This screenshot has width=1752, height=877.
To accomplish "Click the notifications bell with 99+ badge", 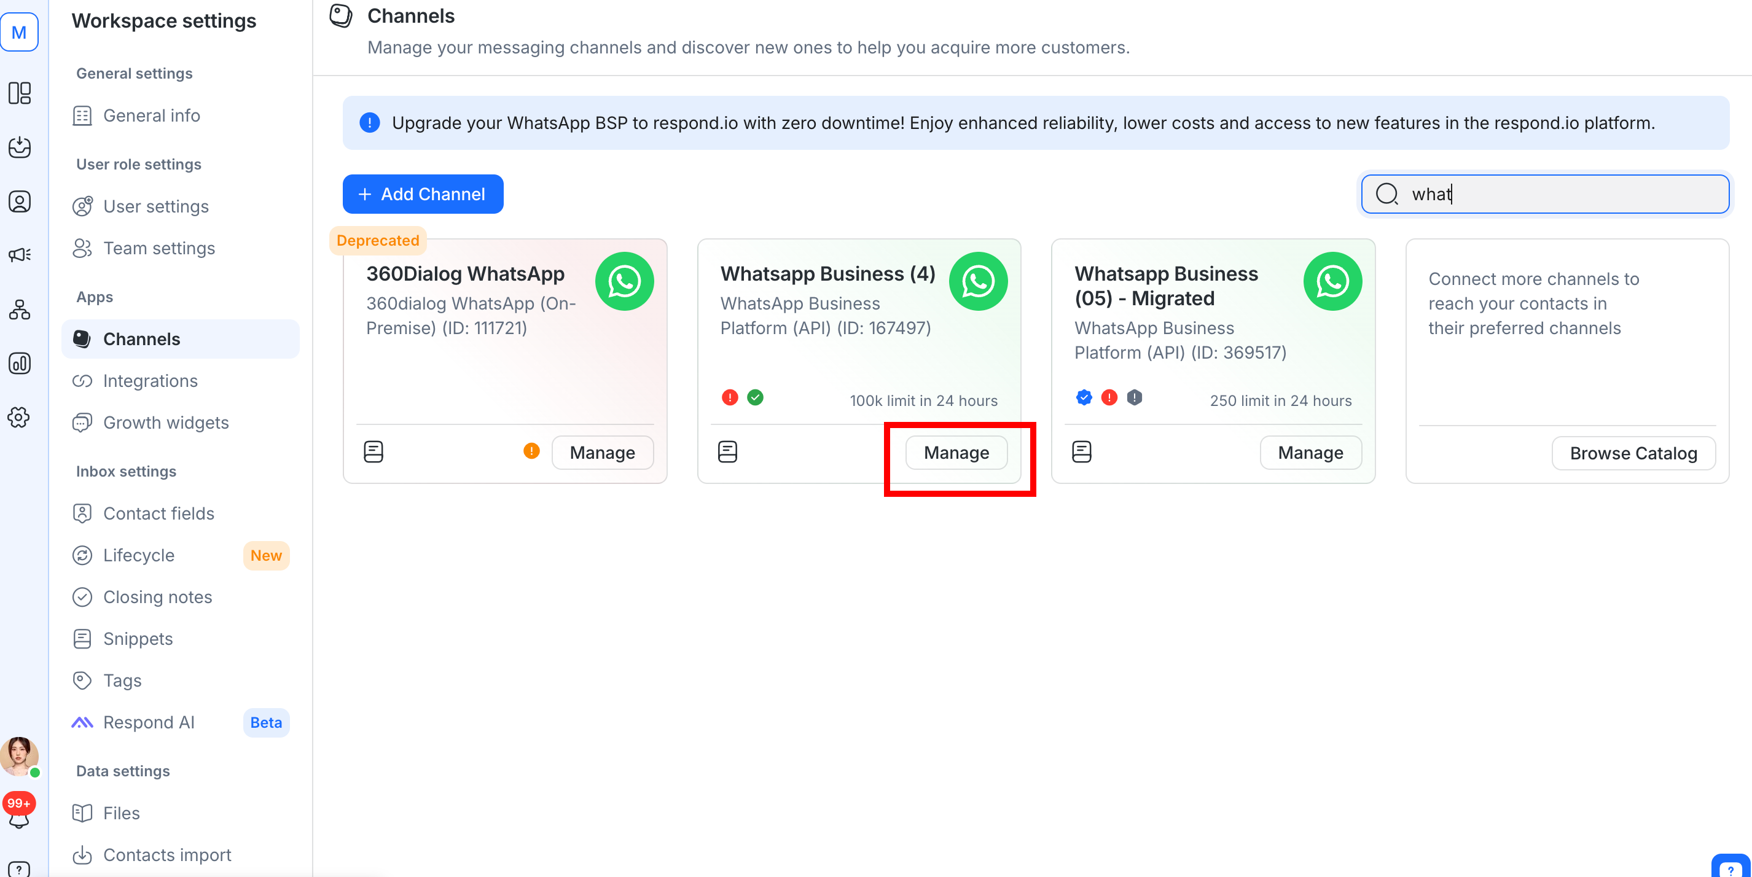I will pos(19,814).
